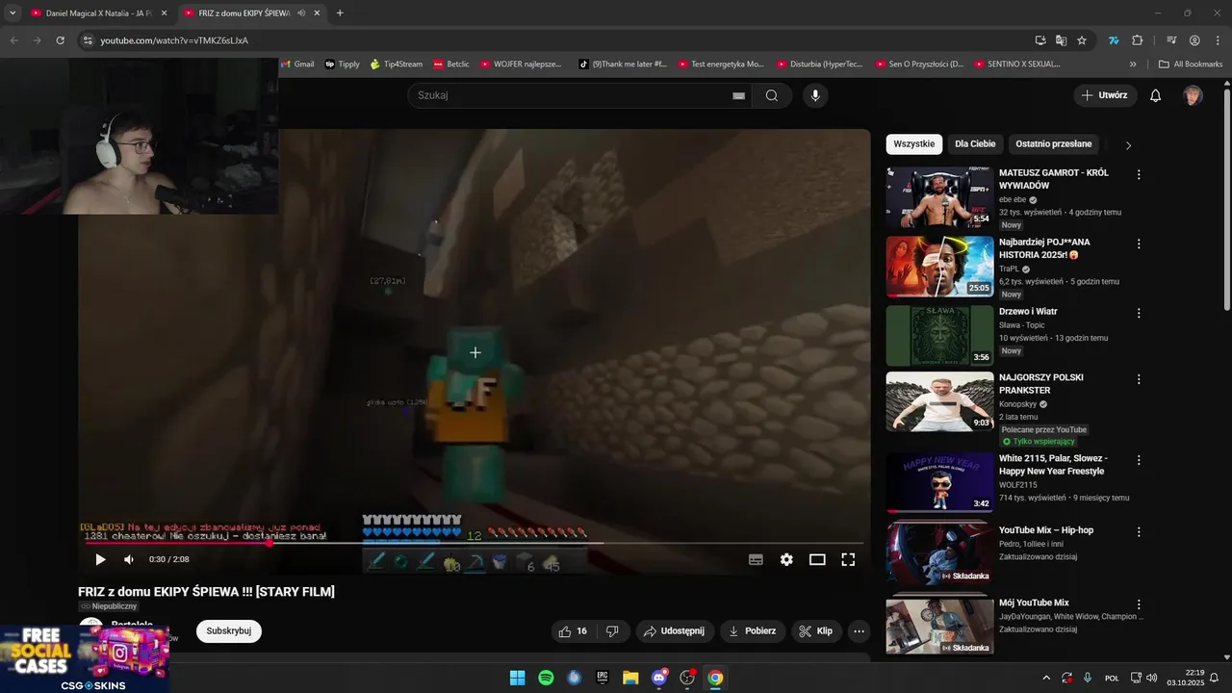Click Pobierz download button
Viewport: 1232px width, 693px height.
click(x=753, y=631)
